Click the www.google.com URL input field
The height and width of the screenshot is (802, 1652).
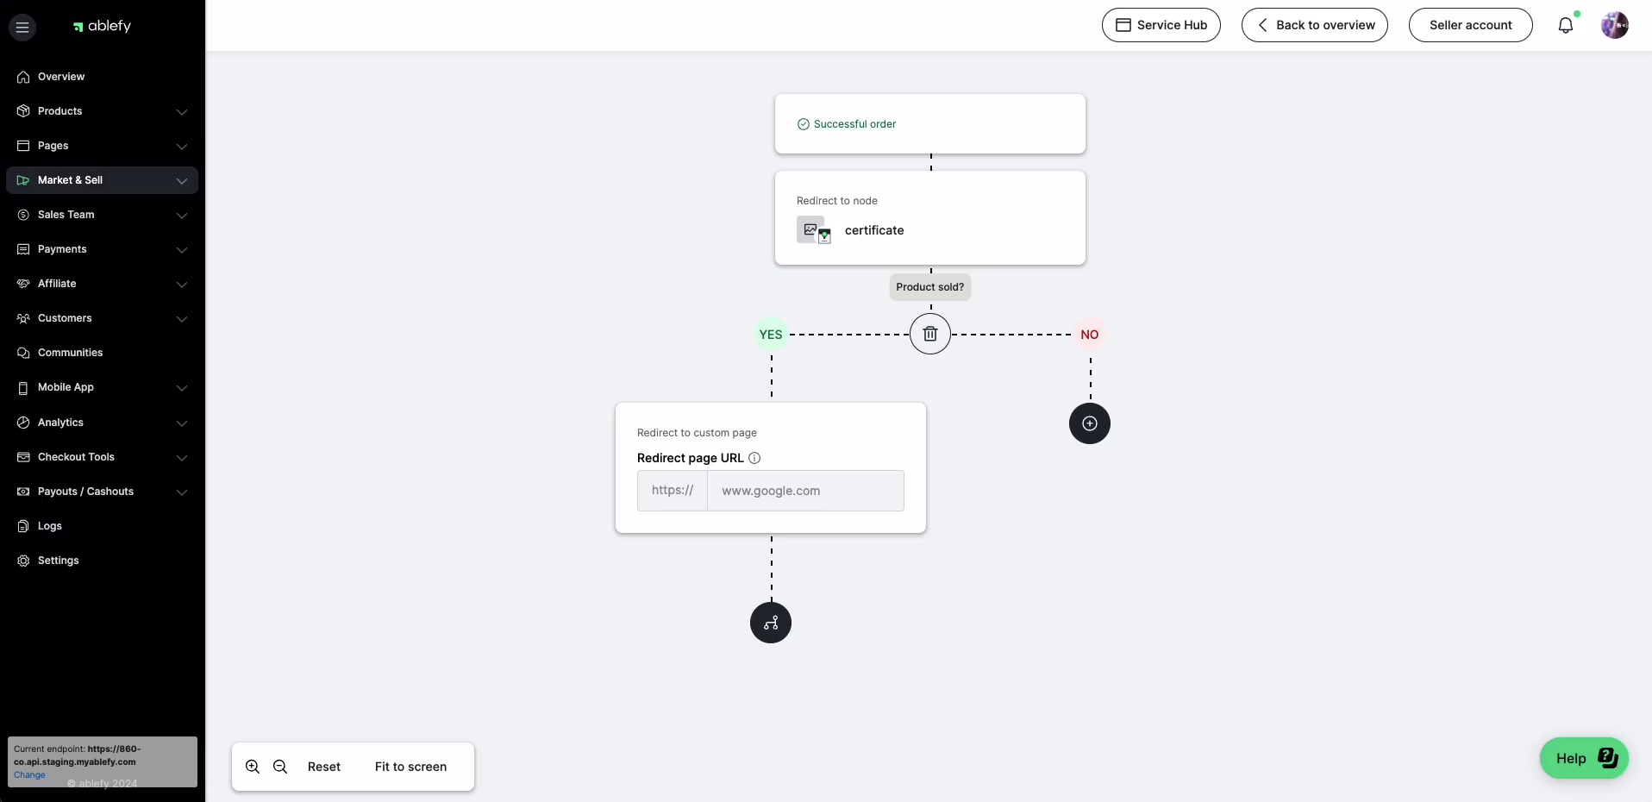click(804, 491)
